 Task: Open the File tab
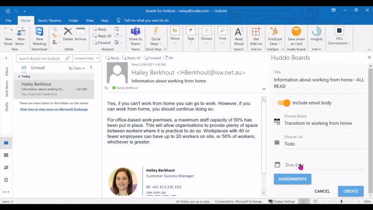[8, 21]
